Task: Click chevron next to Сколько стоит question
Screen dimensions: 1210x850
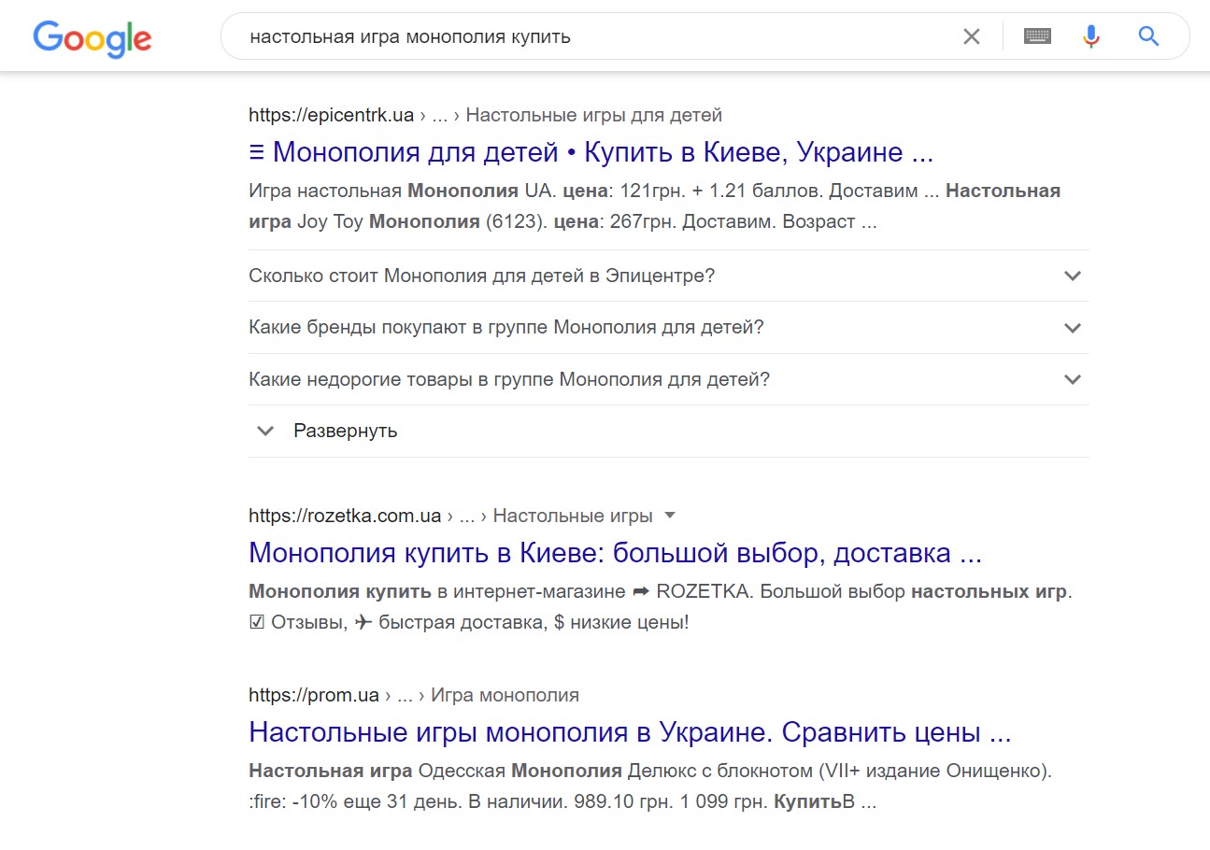Action: tap(1073, 276)
